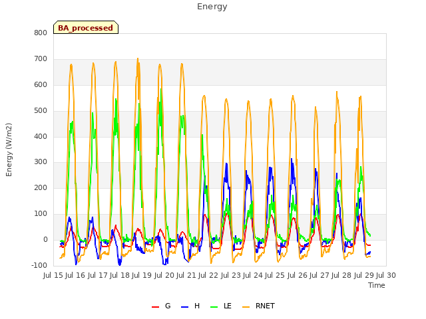Click the 0 y-axis tick label
The image size is (426, 319).
(x=45, y=239)
